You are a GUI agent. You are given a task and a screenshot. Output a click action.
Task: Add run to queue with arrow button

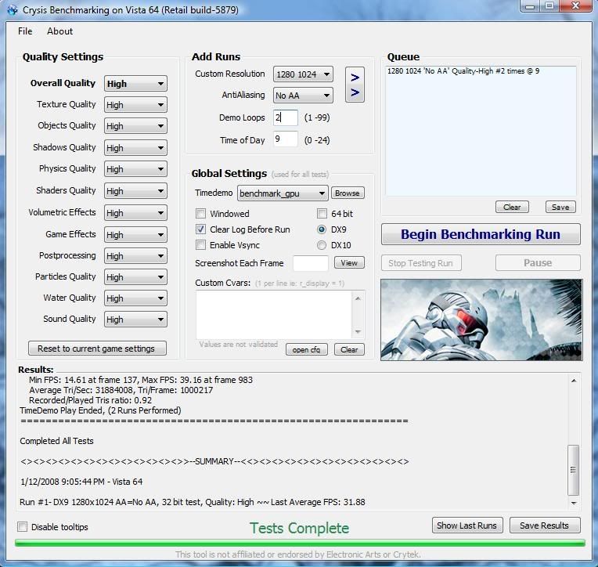click(x=355, y=85)
